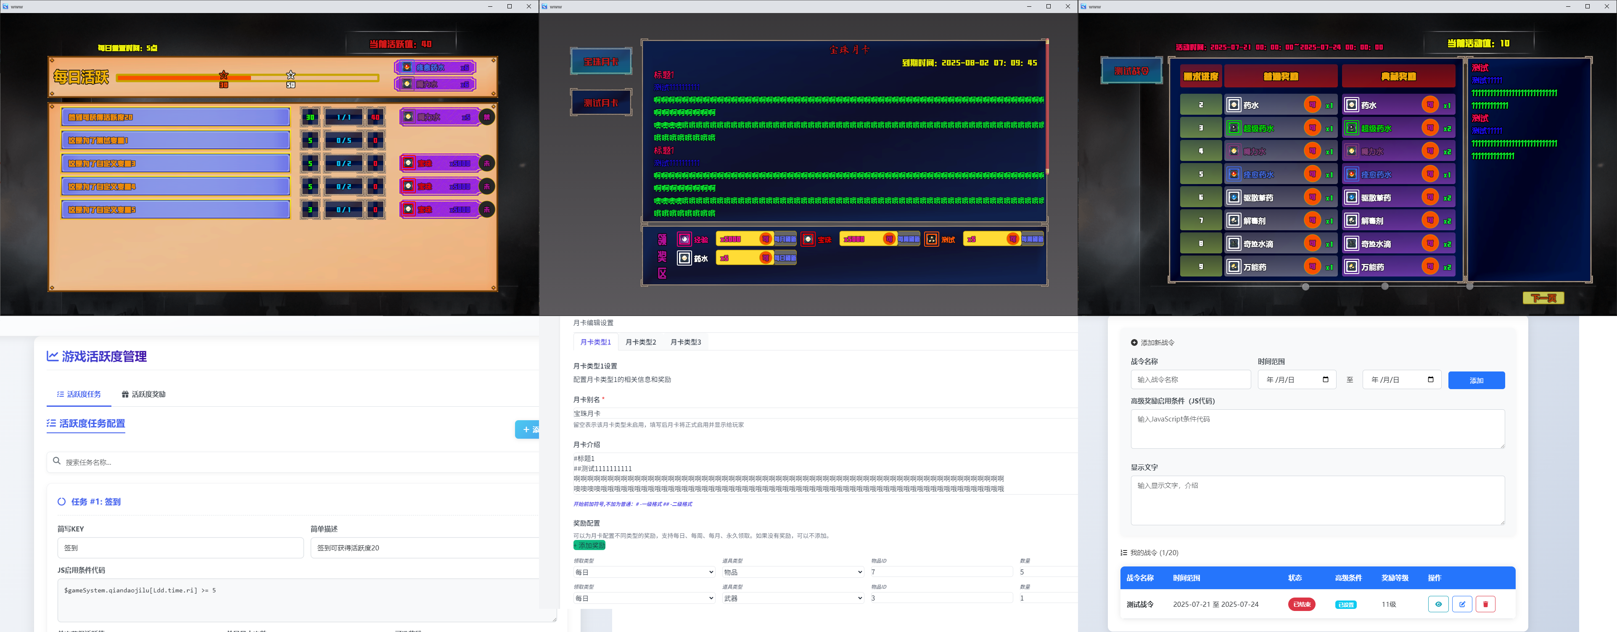Select the 测试月卡 button in the game window
Image resolution: width=1617 pixels, height=632 pixels.
[601, 102]
